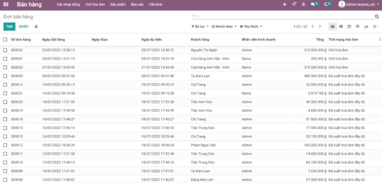Open the Bộ lọc filter dropdown
The width and height of the screenshot is (382, 183).
pyautogui.click(x=200, y=27)
